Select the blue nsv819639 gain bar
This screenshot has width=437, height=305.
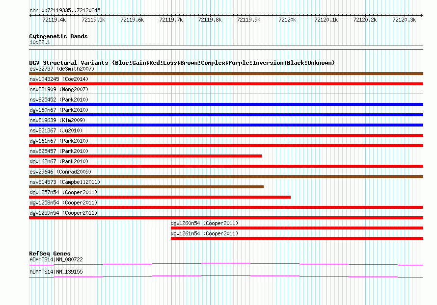pos(226,125)
